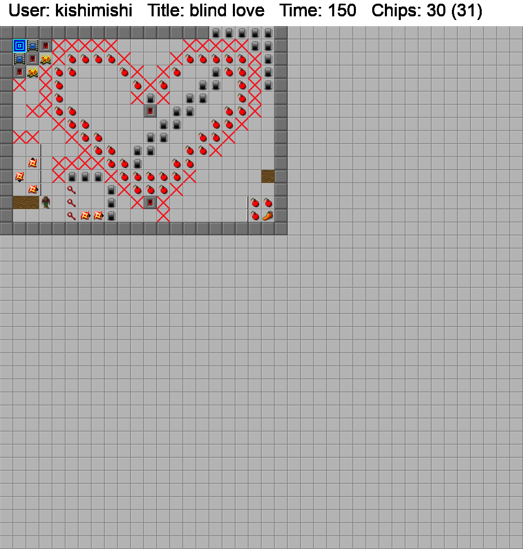This screenshot has width=523, height=549.
Task: Select the bottom red key
Action: [x=72, y=216]
